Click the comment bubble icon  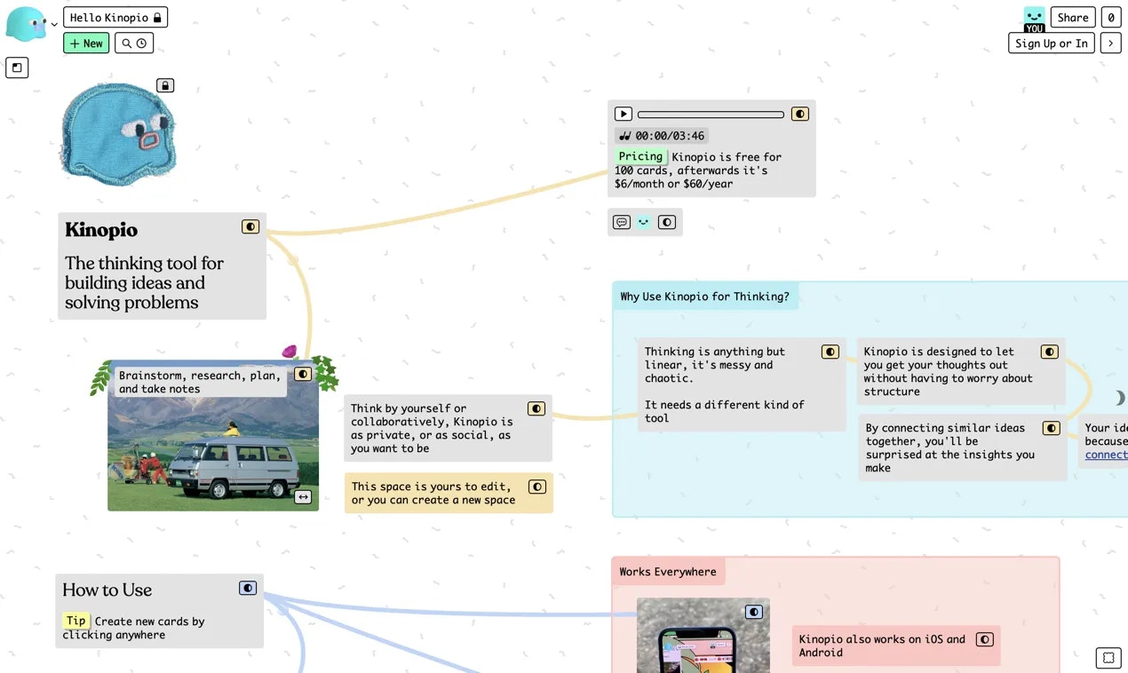point(622,222)
